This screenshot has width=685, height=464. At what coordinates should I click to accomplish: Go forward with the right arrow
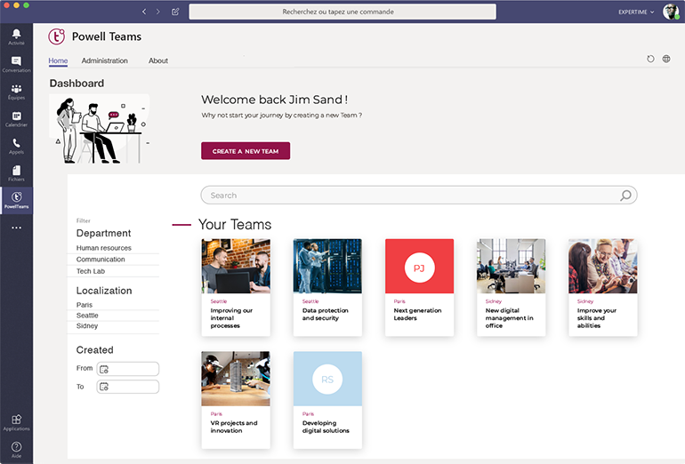point(158,12)
